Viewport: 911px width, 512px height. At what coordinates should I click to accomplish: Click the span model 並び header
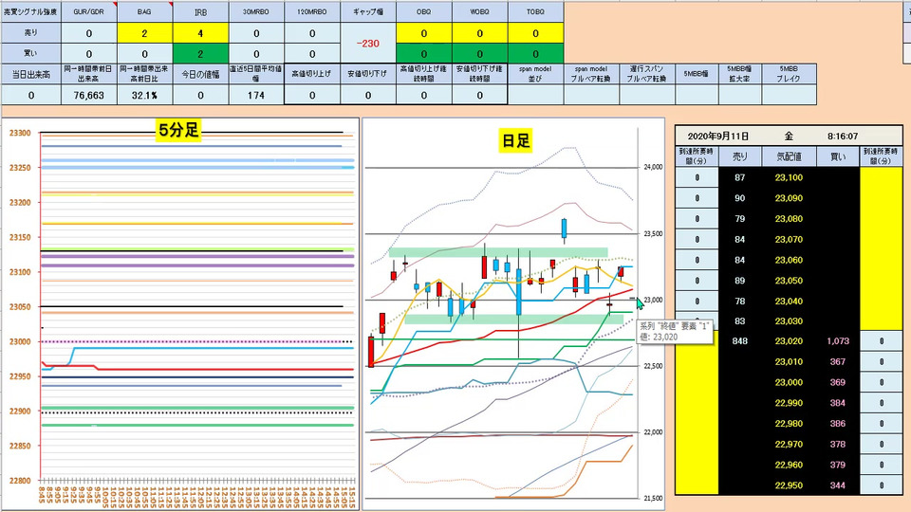(535, 74)
